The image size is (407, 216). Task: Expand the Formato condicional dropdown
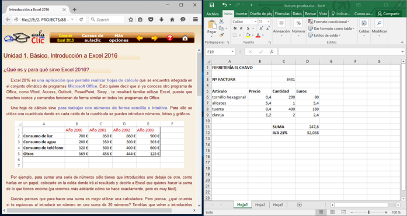click(349, 22)
